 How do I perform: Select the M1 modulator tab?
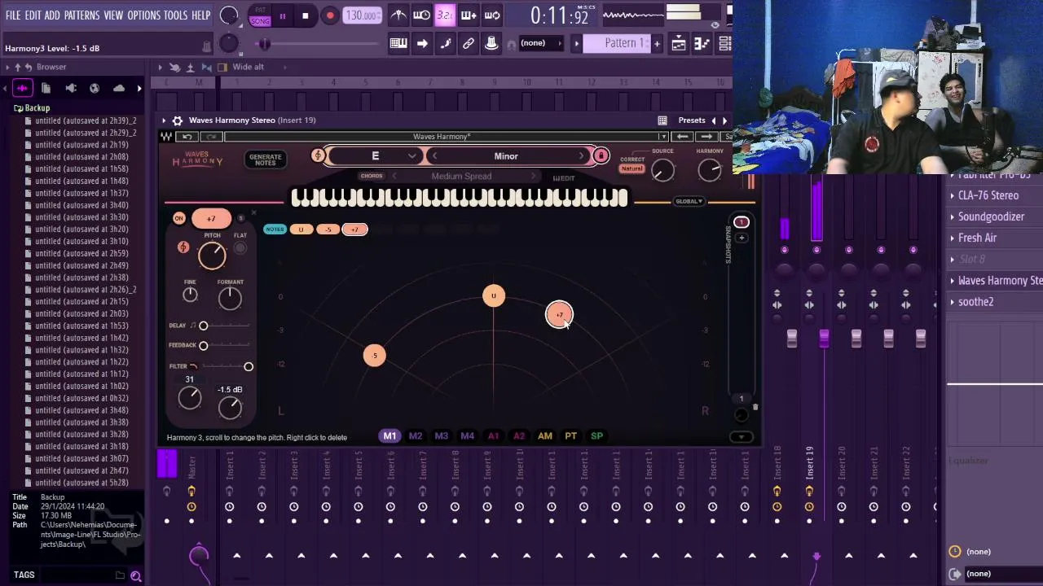(x=389, y=436)
